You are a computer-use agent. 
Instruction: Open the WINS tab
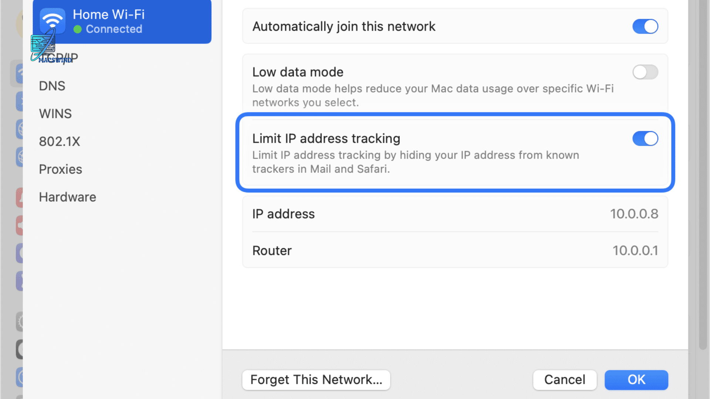[55, 113]
